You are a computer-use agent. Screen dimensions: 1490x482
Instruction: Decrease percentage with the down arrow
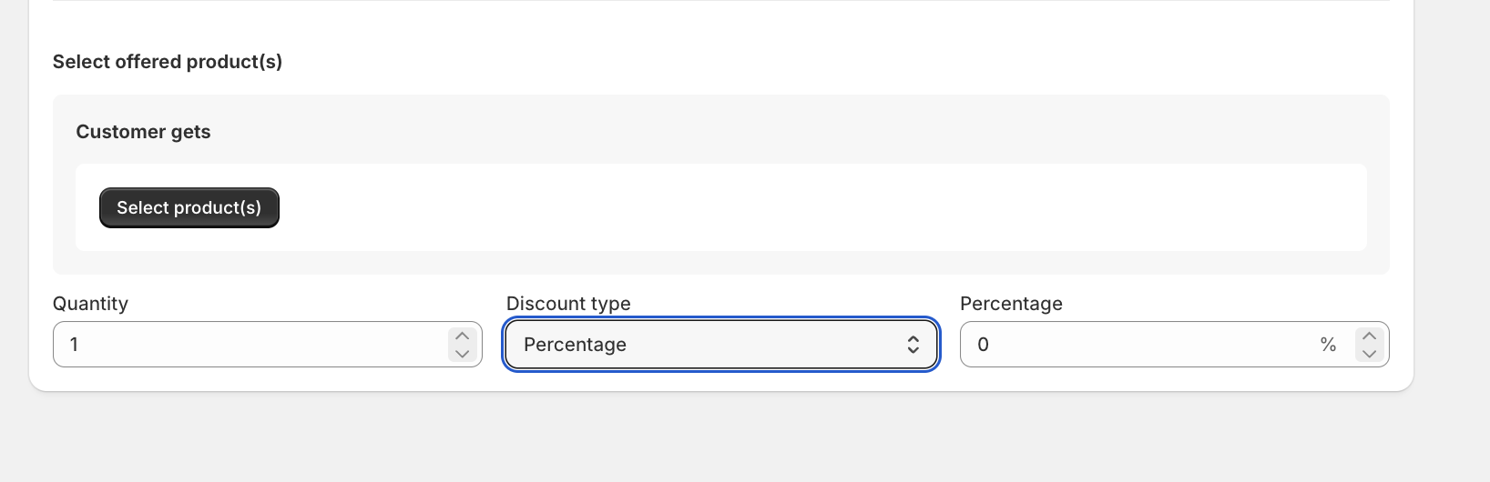pos(1369,353)
